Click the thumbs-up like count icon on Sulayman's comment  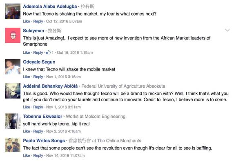point(48,52)
